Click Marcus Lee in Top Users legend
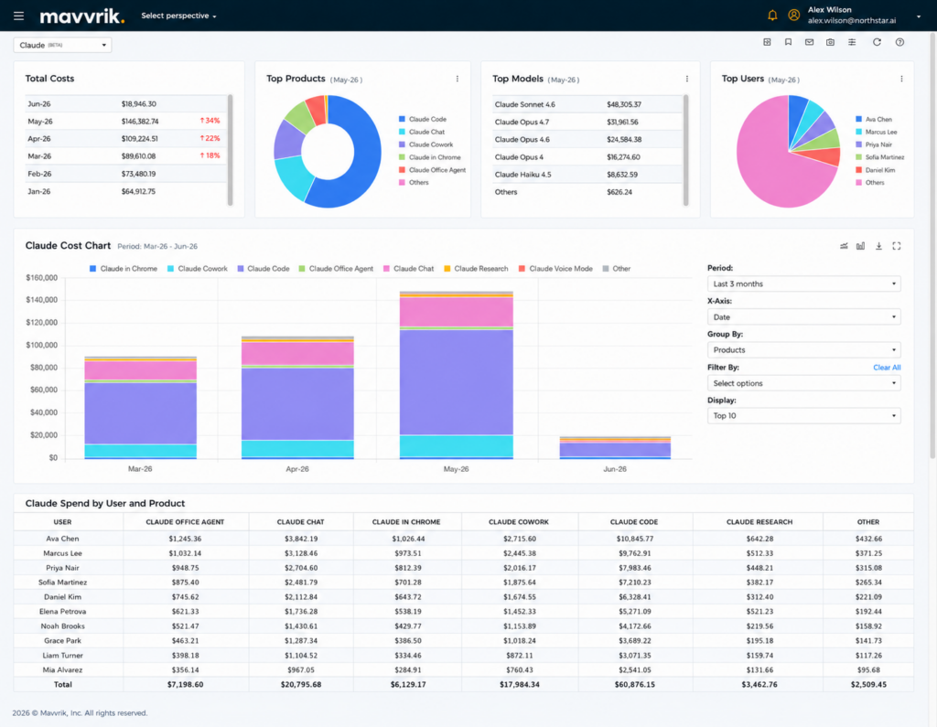This screenshot has width=937, height=727. [876, 132]
